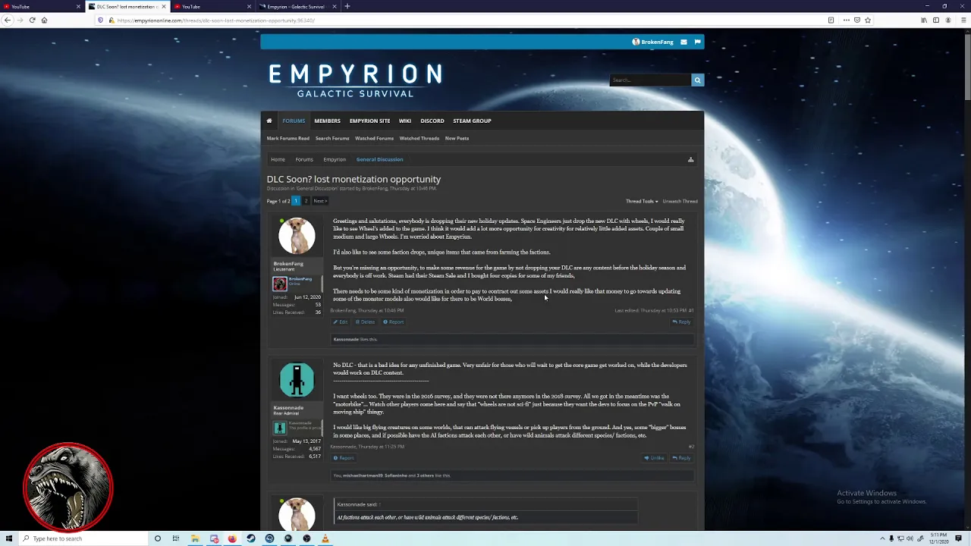Screen dimensions: 971x546
Task: Click the Empyrion Galactic Survival logo
Action: 355,80
